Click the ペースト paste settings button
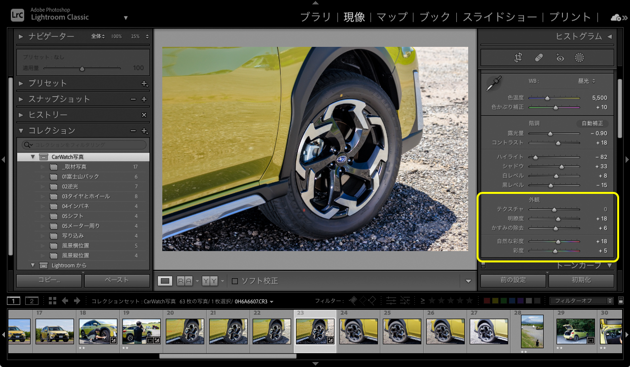 click(x=117, y=280)
